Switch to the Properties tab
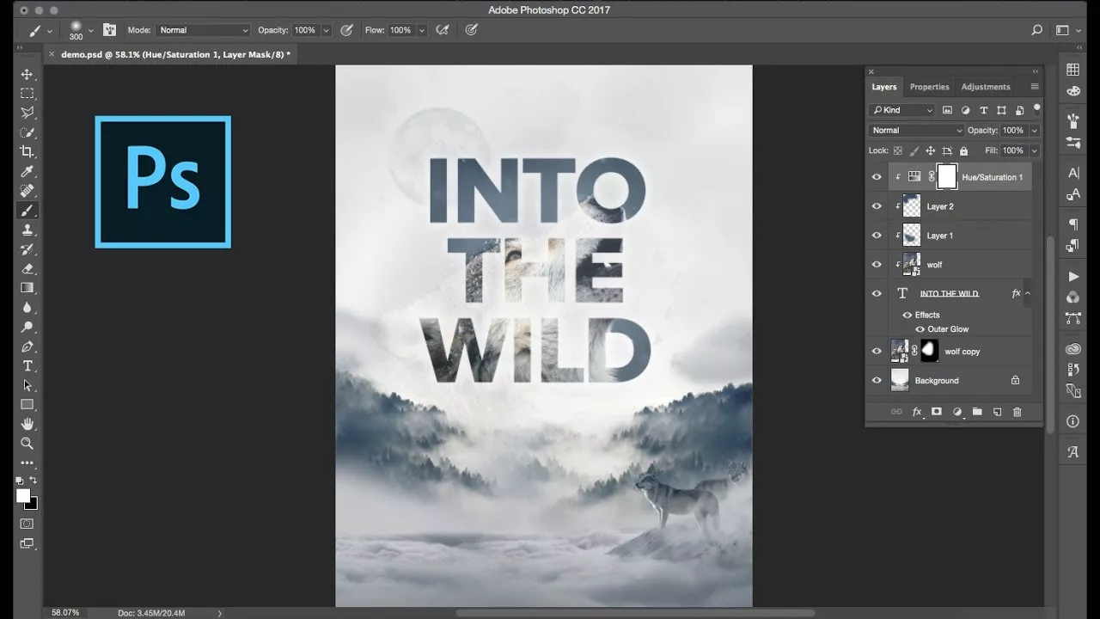The height and width of the screenshot is (619, 1100). 930,87
